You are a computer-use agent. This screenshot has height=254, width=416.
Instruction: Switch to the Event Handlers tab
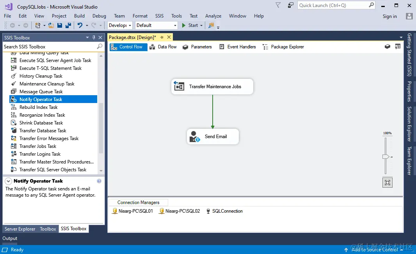(x=237, y=47)
